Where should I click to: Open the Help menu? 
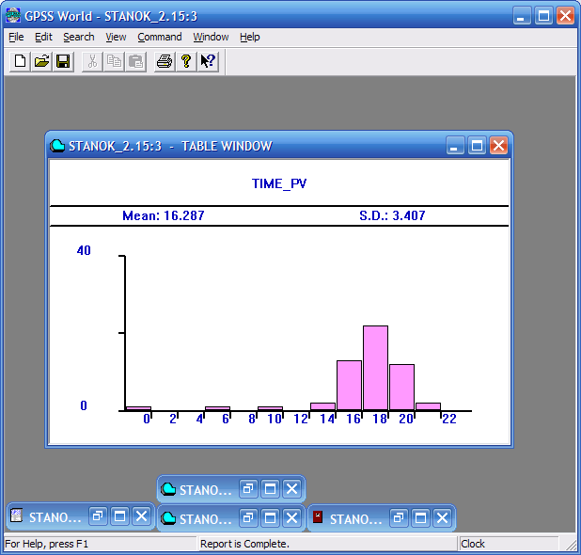249,37
